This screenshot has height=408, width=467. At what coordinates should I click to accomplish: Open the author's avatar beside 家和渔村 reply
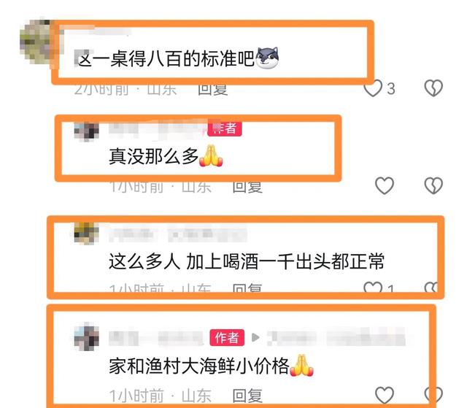click(x=86, y=338)
